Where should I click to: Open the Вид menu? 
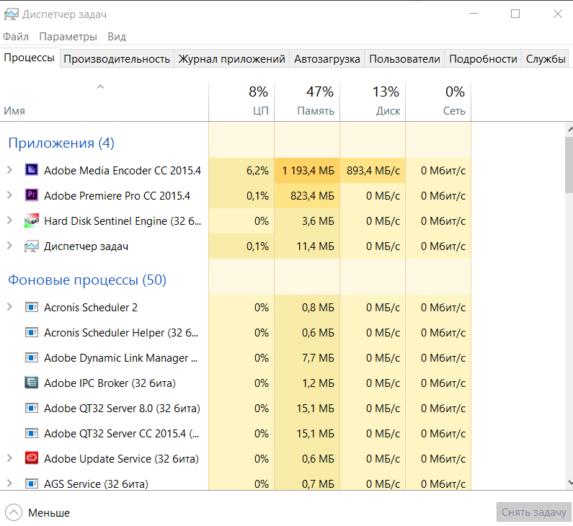click(x=117, y=37)
